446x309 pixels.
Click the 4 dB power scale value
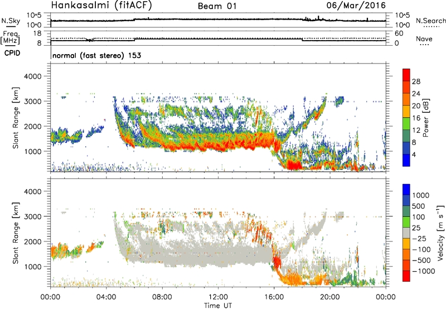point(414,155)
